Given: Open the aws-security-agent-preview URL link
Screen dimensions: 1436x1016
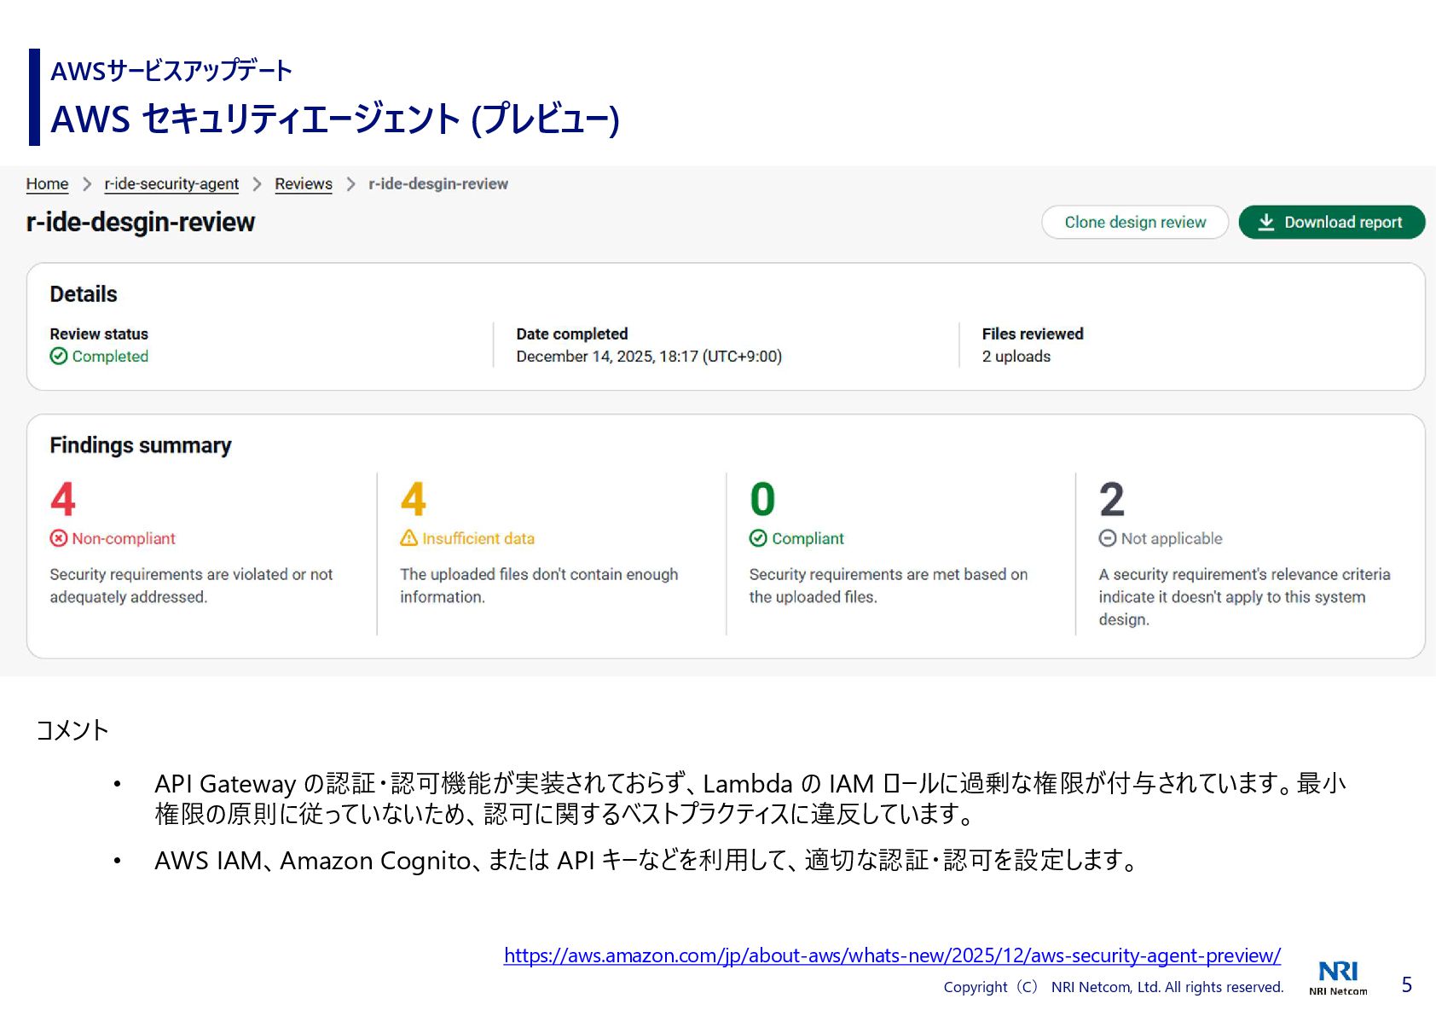Looking at the screenshot, I should point(892,955).
